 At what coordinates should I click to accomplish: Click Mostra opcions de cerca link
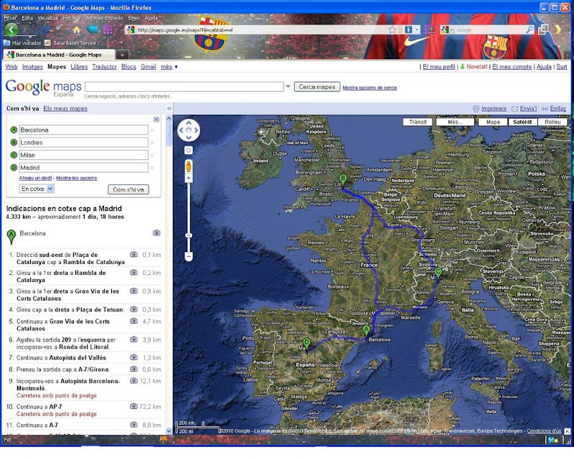pyautogui.click(x=370, y=88)
